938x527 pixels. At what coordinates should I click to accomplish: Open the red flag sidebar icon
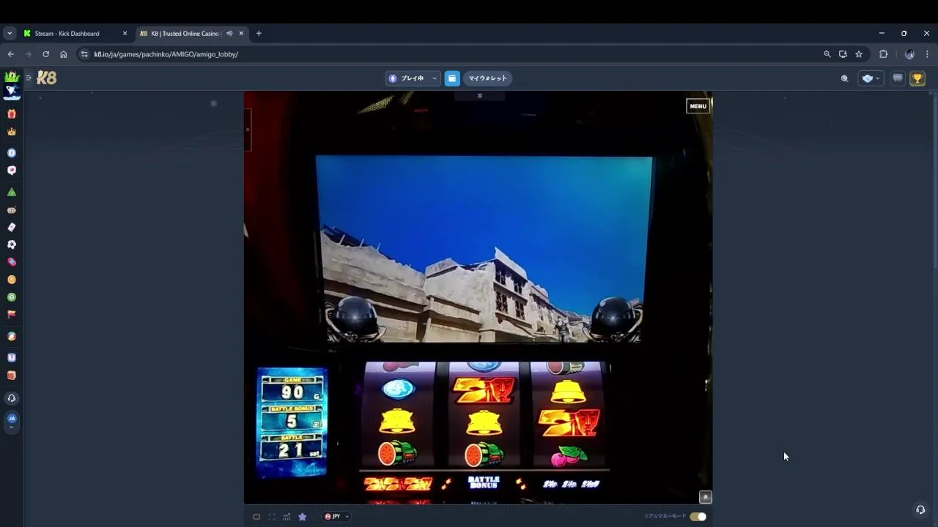click(11, 314)
